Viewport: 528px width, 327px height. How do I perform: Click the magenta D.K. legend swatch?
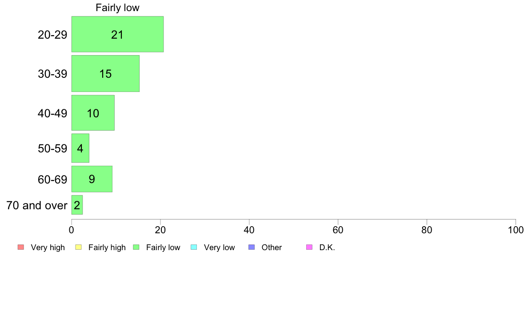pyautogui.click(x=309, y=247)
